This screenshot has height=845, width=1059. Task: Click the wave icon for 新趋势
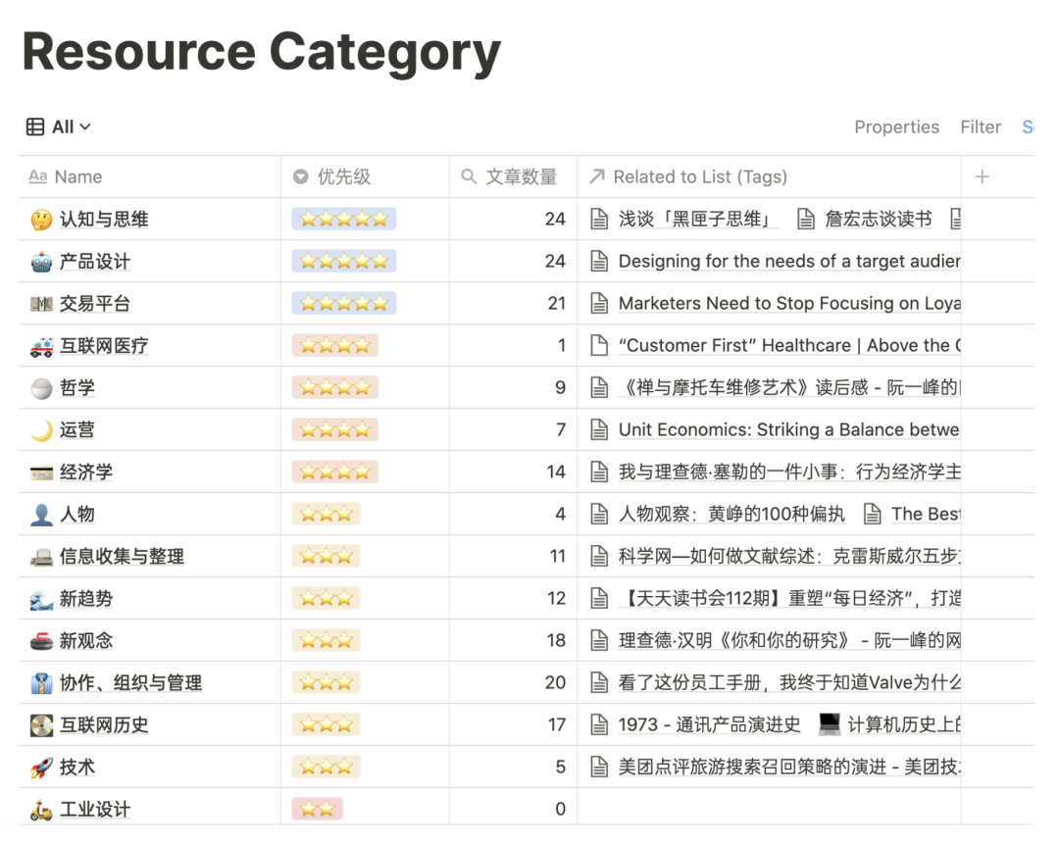(41, 599)
